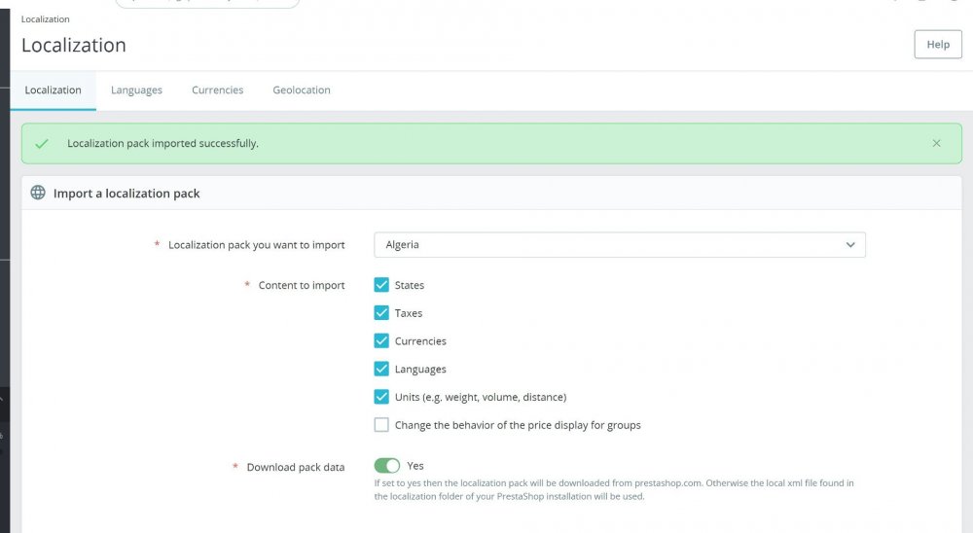Click the 'Localization pack imported successfully' message
Image resolution: width=973 pixels, height=533 pixels.
tap(162, 144)
